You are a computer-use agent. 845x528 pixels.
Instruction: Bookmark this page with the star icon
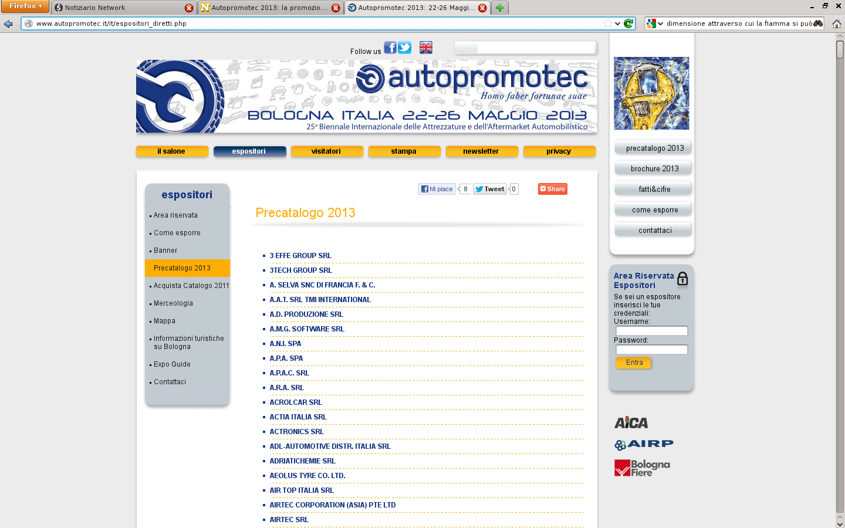607,23
